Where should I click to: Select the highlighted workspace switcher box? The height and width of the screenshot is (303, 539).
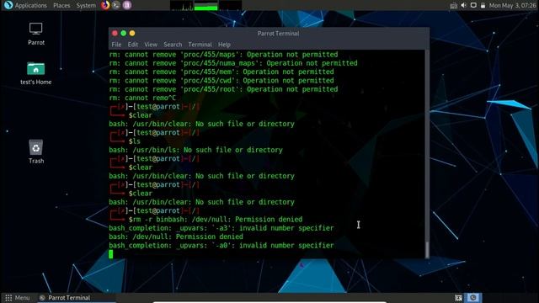click(x=473, y=298)
